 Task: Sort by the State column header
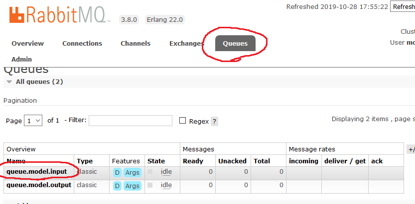coord(156,161)
